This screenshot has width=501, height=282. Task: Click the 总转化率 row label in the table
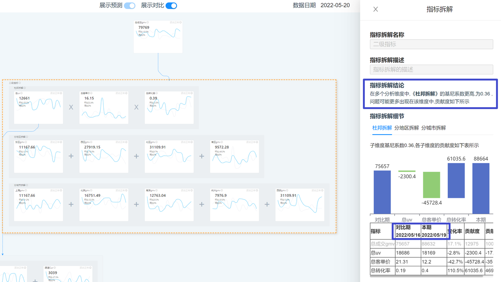click(x=380, y=271)
